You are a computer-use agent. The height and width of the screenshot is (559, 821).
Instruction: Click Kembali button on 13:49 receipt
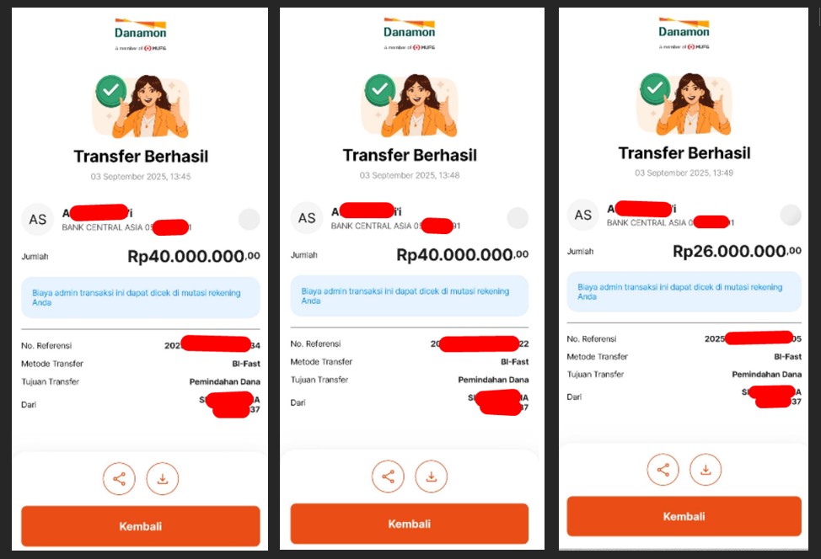pos(684,516)
